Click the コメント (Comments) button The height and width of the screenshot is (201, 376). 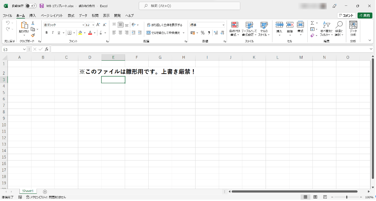347,15
